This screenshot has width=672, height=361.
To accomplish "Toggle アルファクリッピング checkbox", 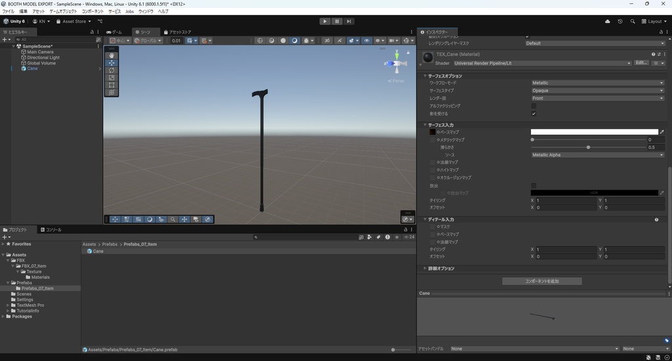I will click(534, 106).
